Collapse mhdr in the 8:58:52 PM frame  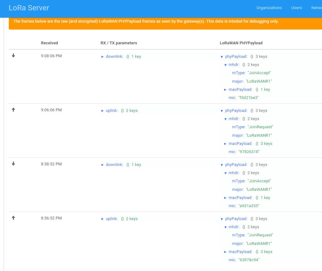[x=225, y=173]
